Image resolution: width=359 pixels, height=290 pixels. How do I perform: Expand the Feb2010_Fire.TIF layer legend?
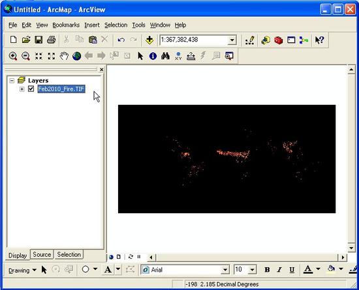[x=22, y=89]
